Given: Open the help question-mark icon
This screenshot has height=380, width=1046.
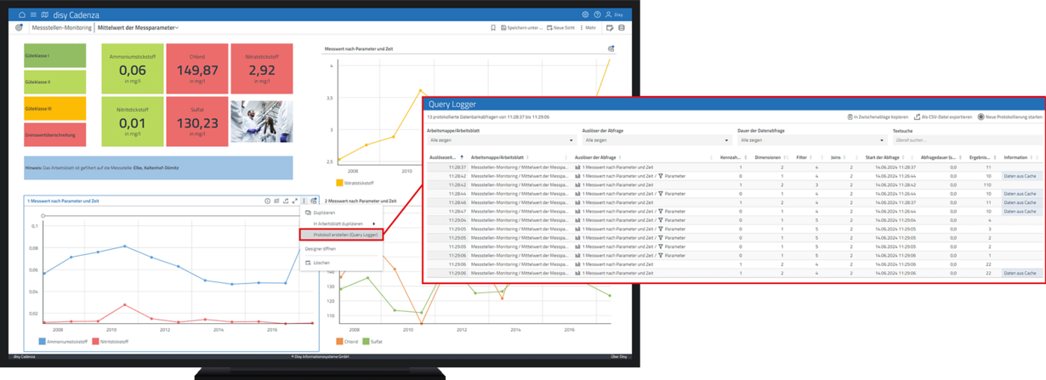Looking at the screenshot, I should tap(597, 14).
